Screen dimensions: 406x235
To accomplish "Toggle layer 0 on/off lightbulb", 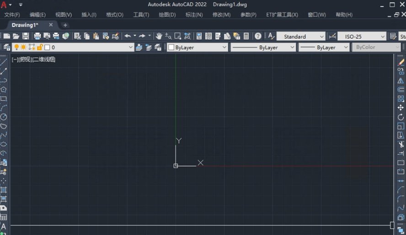I will [16, 47].
